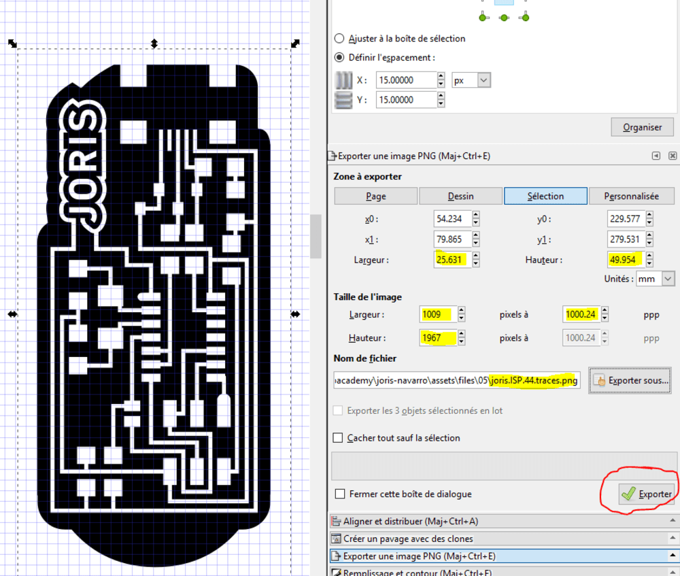Viewport: 680px width, 576px height.
Task: Toggle 'Fermer cette boîte de dialogue' checkbox
Action: 341,494
